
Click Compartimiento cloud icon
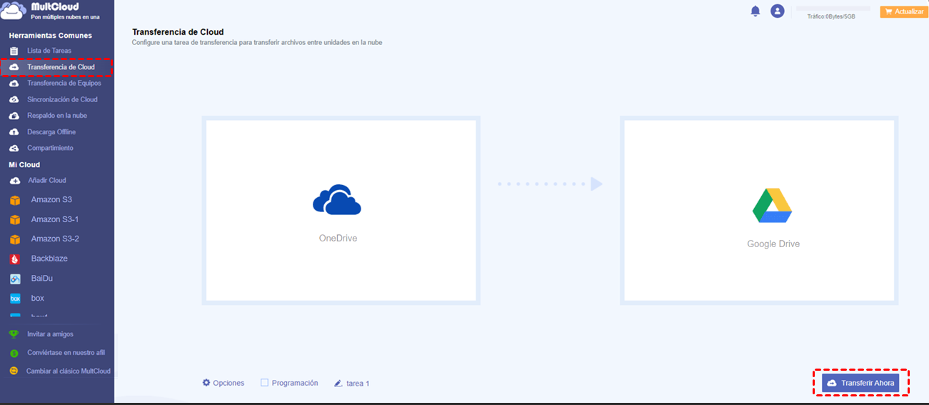(x=14, y=148)
